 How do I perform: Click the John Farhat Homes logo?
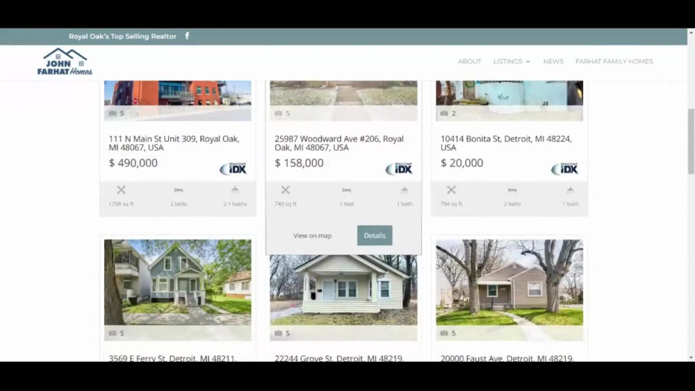[65, 62]
